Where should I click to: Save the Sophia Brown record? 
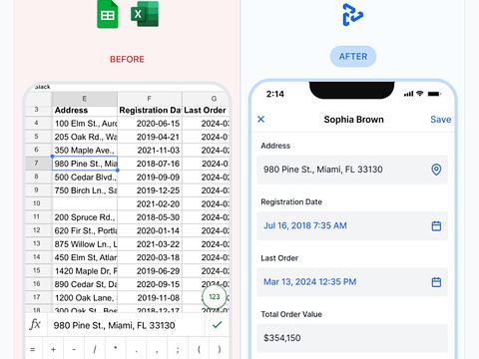(x=440, y=120)
